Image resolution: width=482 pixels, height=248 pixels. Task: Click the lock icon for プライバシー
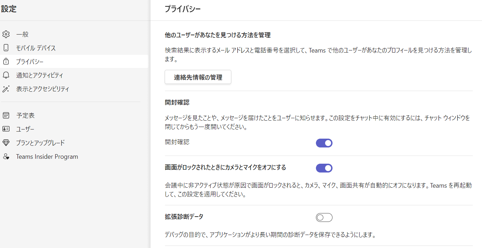coord(6,62)
